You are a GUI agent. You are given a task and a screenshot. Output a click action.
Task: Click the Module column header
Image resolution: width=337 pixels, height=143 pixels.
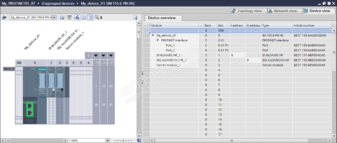pos(174,26)
